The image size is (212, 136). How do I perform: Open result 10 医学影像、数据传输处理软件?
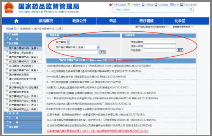pos(96,114)
